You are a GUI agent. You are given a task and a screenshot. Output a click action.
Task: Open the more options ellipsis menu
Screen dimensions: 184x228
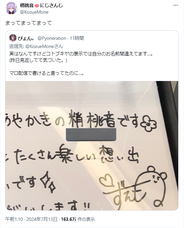(x=175, y=5)
